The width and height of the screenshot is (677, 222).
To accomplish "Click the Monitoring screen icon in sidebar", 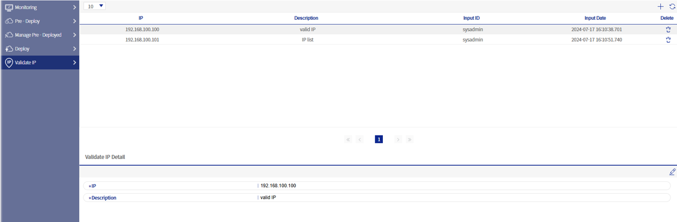I will coord(9,7).
